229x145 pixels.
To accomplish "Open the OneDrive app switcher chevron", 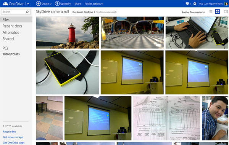I will coord(28,4).
